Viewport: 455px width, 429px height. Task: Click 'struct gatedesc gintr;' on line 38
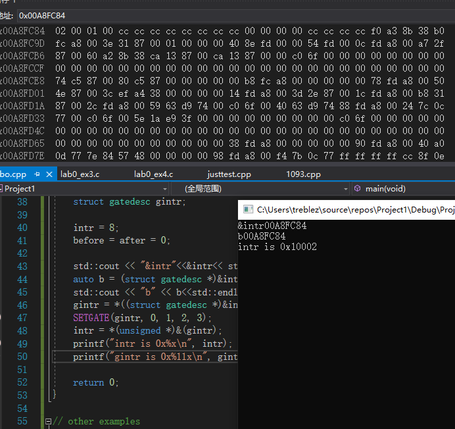(x=130, y=201)
